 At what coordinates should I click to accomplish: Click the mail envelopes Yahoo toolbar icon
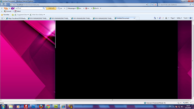[x=59, y=8]
